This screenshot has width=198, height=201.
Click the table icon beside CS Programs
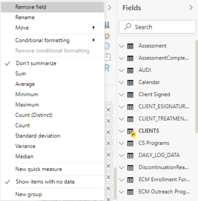tap(130, 143)
